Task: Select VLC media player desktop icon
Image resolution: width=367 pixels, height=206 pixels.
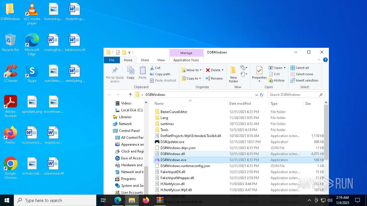Action: 32,14
